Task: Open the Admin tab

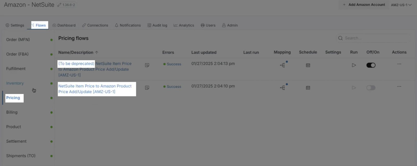Action: click(230, 25)
